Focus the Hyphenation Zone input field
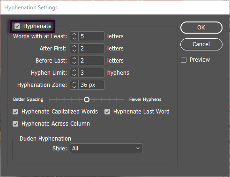Screen dimensions: 230x177 pos(91,85)
